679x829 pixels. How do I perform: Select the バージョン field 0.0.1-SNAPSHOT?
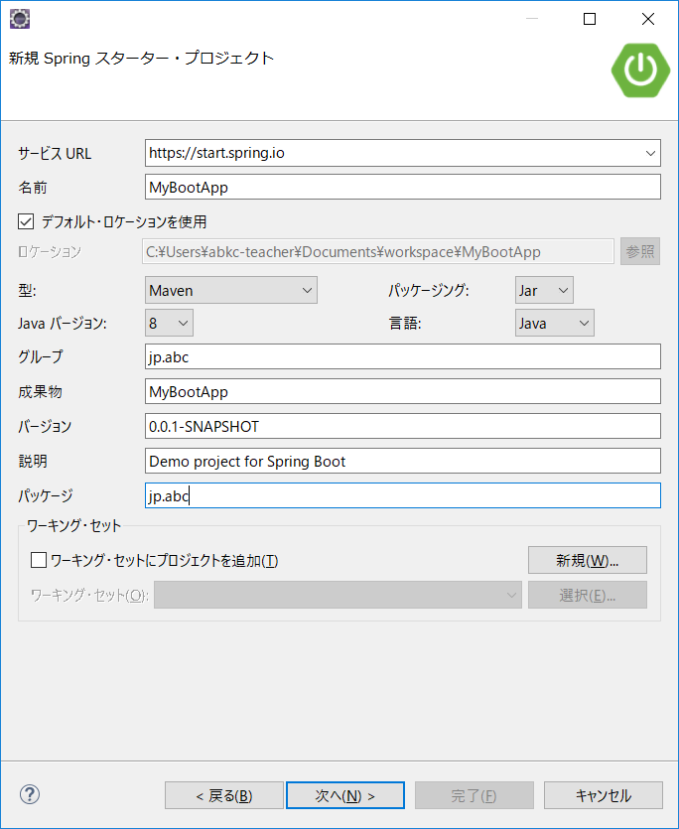[x=402, y=426]
